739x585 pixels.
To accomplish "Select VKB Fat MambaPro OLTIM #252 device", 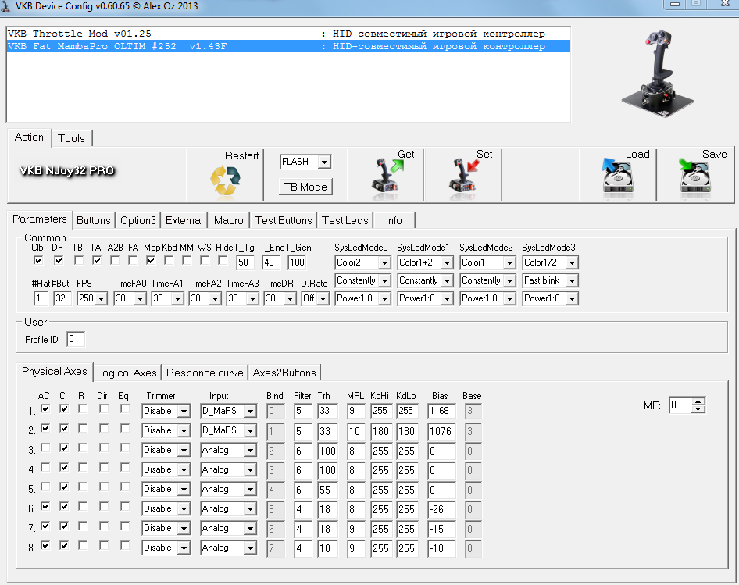I will coord(288,46).
